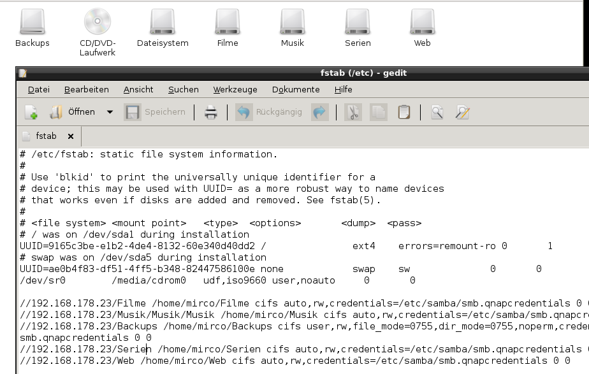Click '/media/cdrom0' in the fstab text
Viewport: 589px width, 374px height.
coord(149,280)
